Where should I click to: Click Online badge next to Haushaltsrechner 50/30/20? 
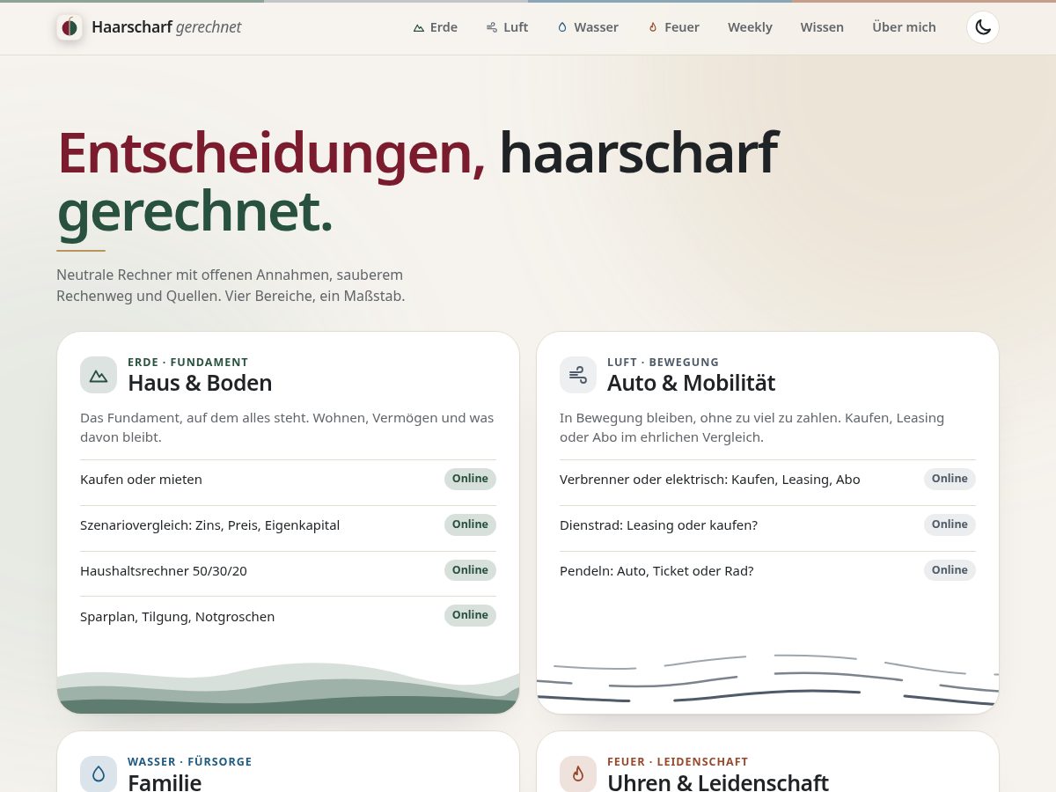(470, 570)
